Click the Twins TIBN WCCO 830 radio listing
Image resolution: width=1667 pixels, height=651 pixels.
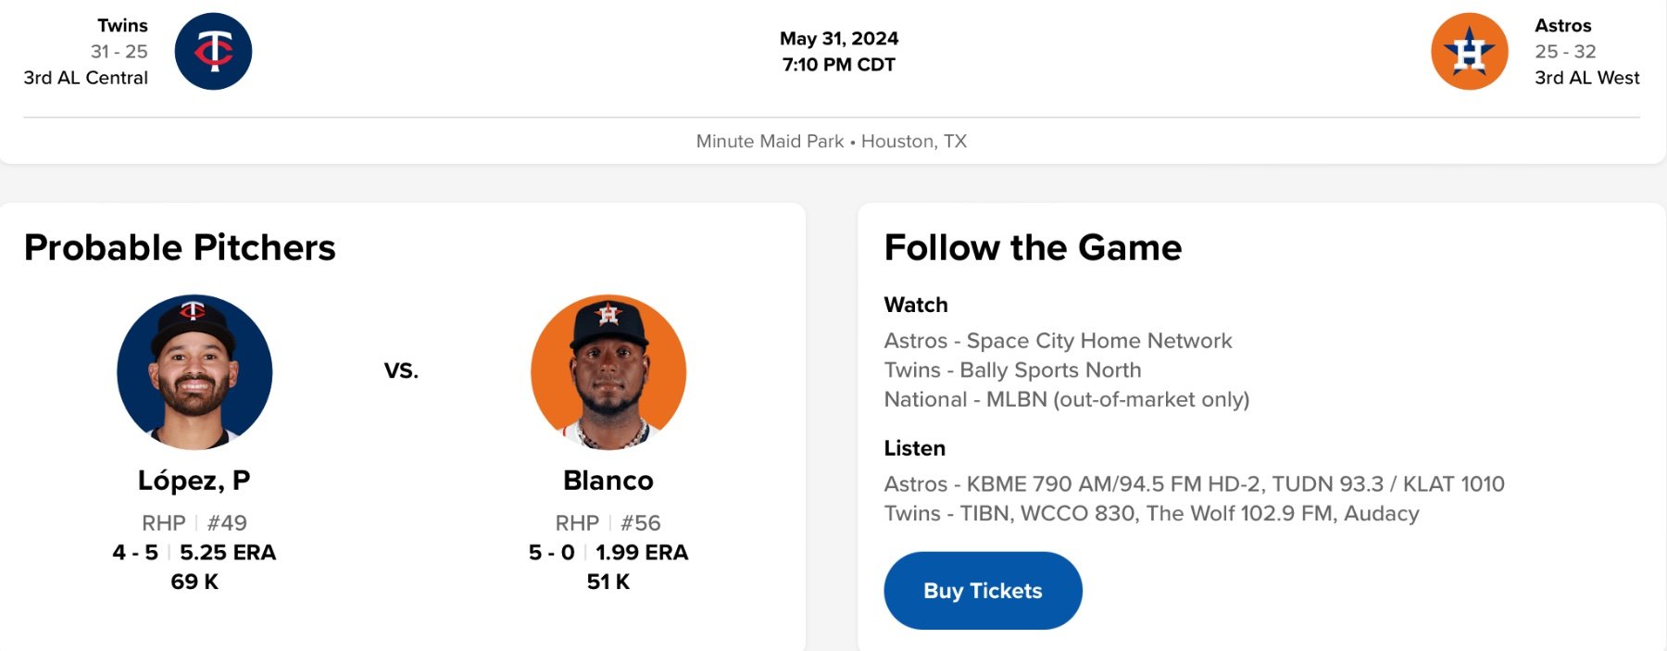(x=1151, y=514)
